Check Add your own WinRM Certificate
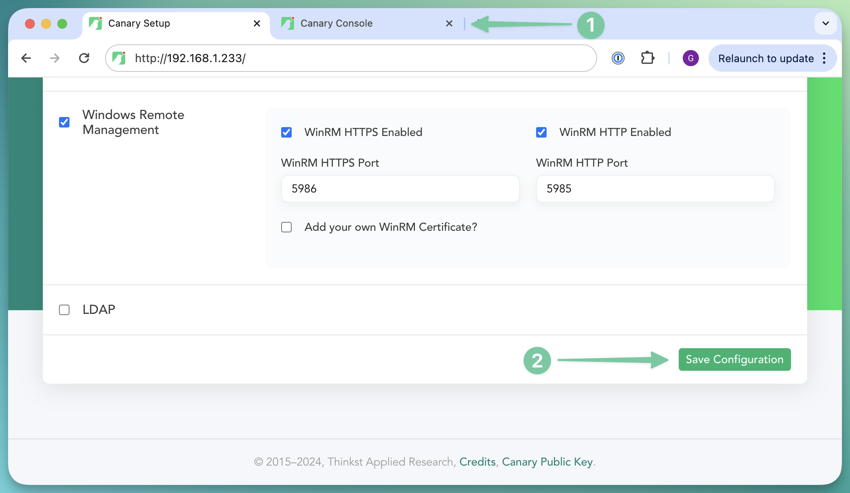 (286, 227)
